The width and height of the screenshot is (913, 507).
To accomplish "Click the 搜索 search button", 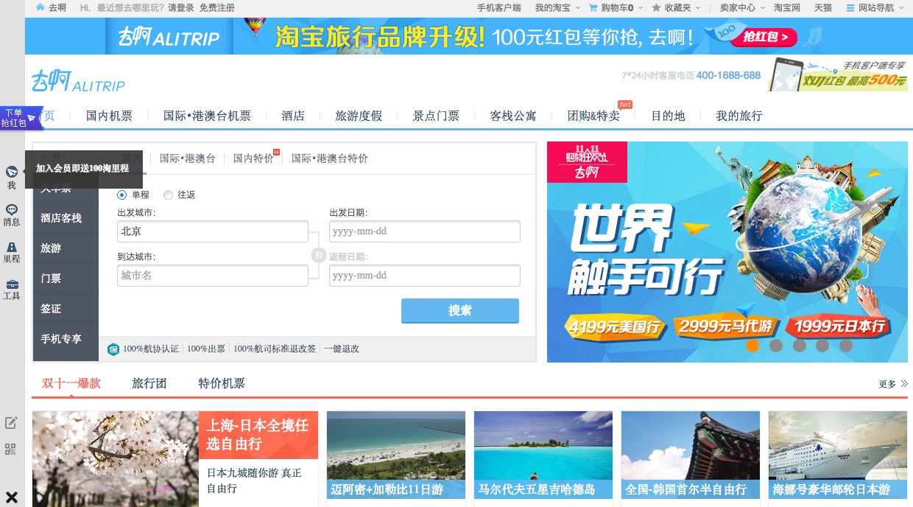I will pyautogui.click(x=460, y=310).
